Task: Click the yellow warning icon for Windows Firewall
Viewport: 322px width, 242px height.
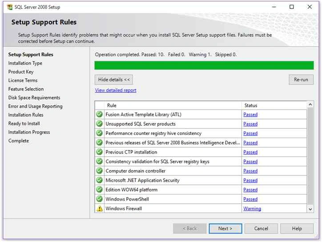Action: (100, 208)
